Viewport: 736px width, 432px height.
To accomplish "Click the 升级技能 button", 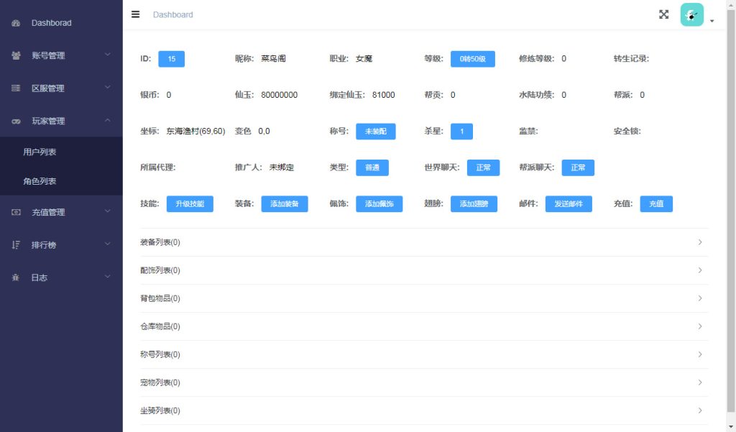I will [191, 203].
